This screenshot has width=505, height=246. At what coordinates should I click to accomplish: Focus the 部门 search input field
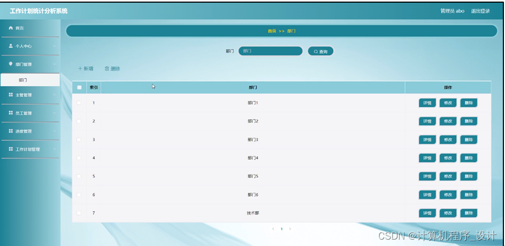point(270,51)
